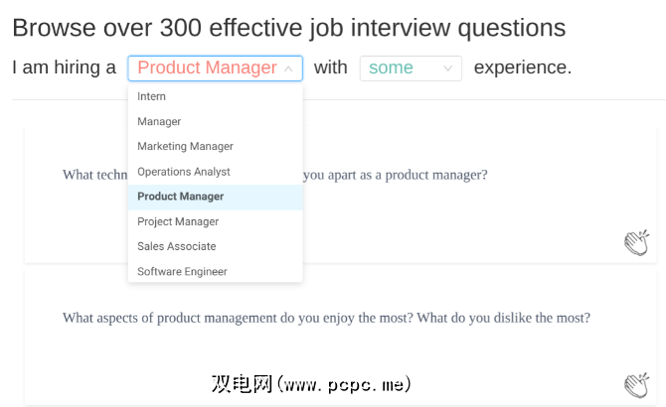Select "Intern" from the job list
The width and height of the screenshot is (666, 407).
tap(152, 96)
